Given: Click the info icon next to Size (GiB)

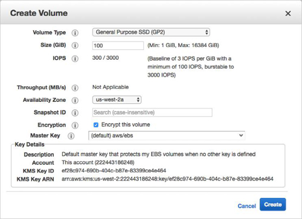Looking at the screenshot, I should (75, 45).
